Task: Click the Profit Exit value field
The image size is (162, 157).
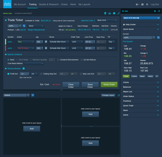Action: pos(23,74)
